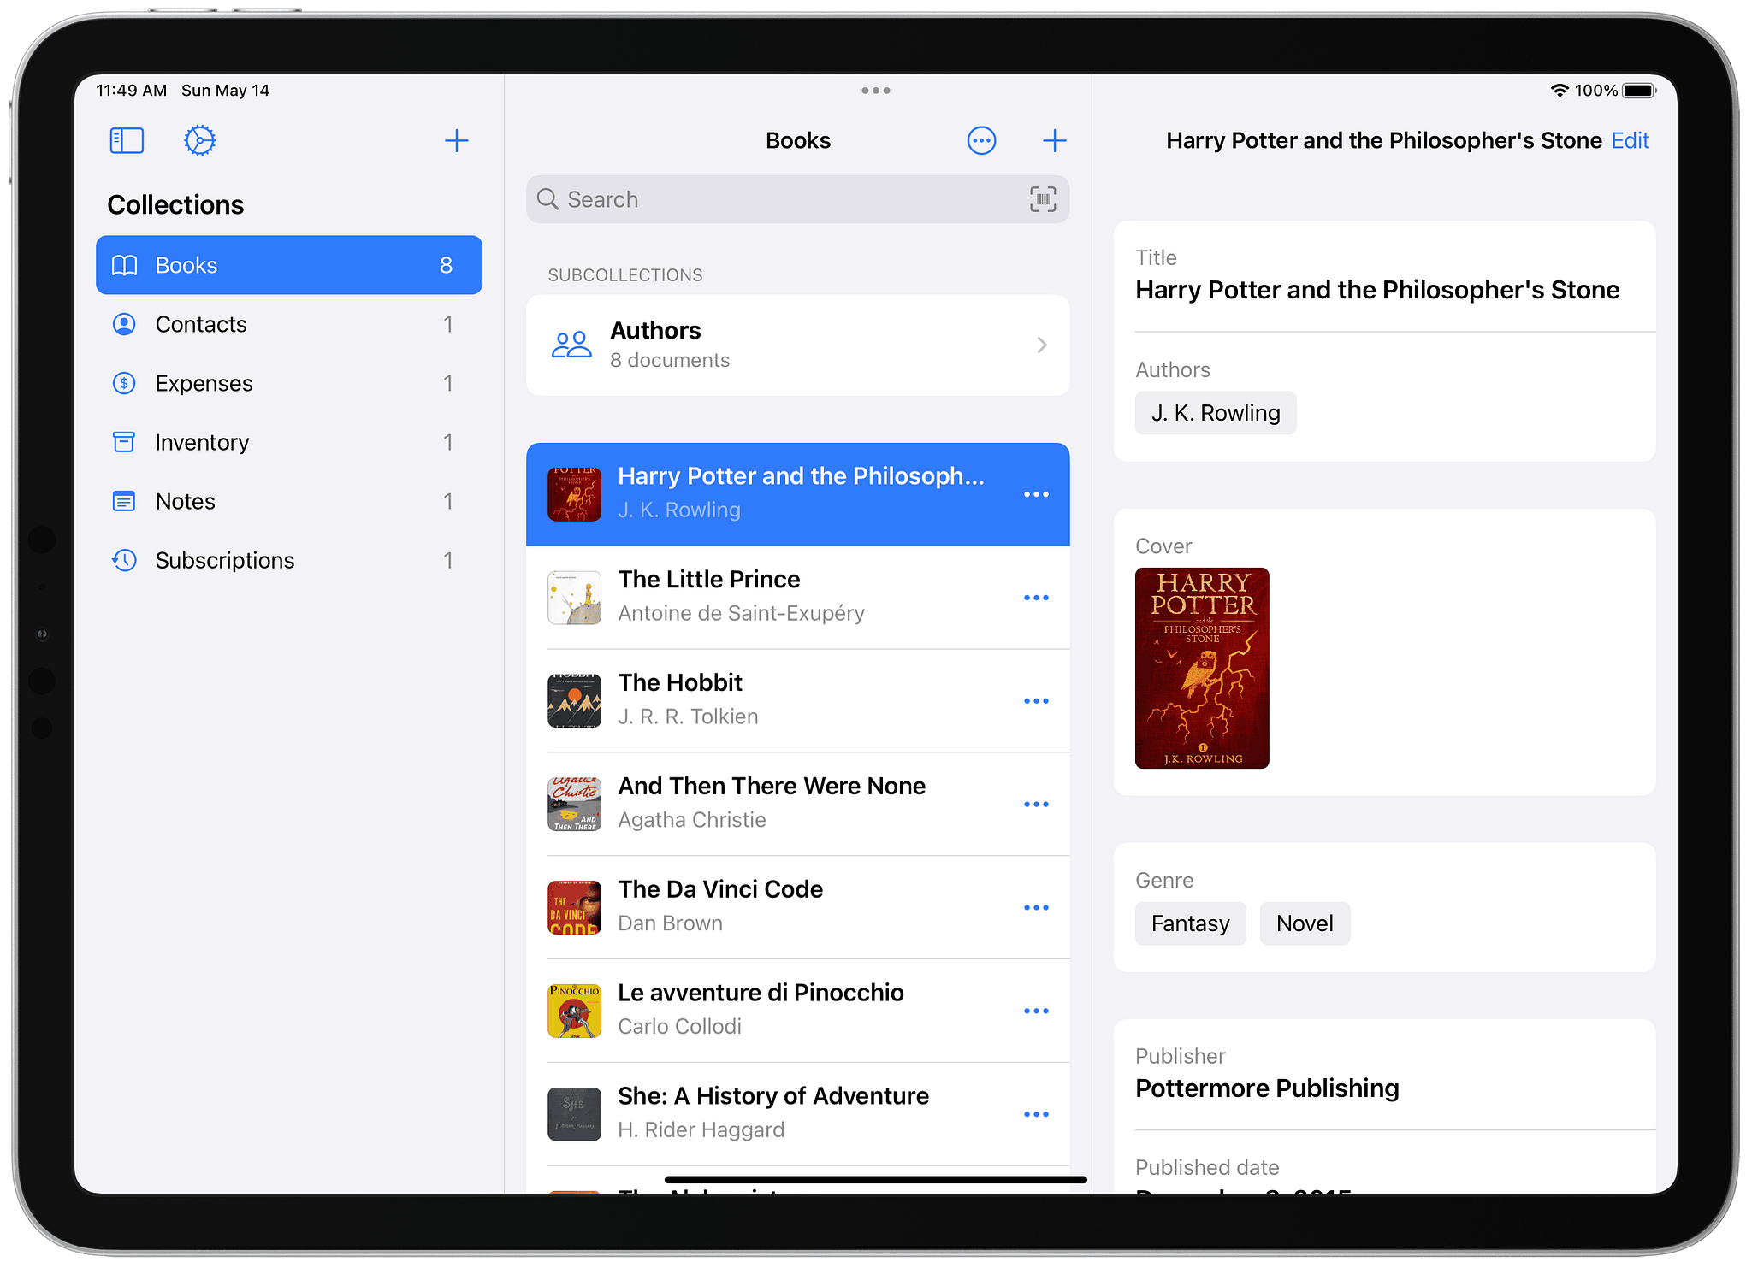
Task: Add a new book with plus icon
Action: tap(1054, 140)
